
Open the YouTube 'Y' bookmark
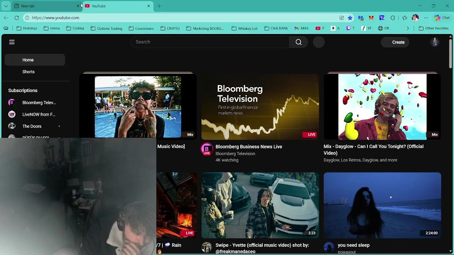[x=320, y=28]
